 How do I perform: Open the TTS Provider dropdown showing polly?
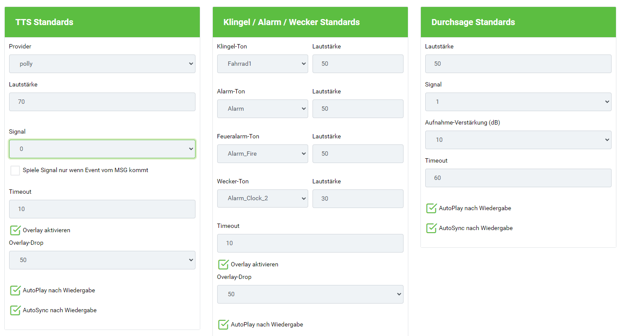tap(102, 64)
